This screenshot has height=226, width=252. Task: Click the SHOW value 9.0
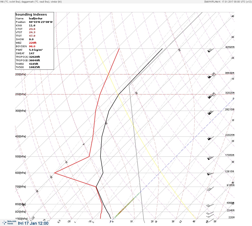(31, 39)
